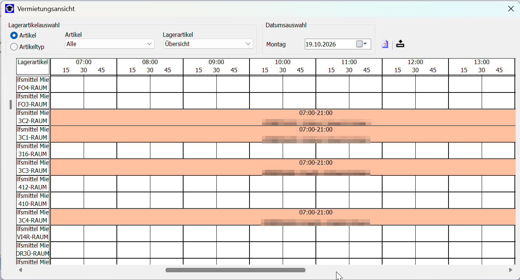Select the 3C3-RAUM row label
520x280 pixels.
coord(33,167)
